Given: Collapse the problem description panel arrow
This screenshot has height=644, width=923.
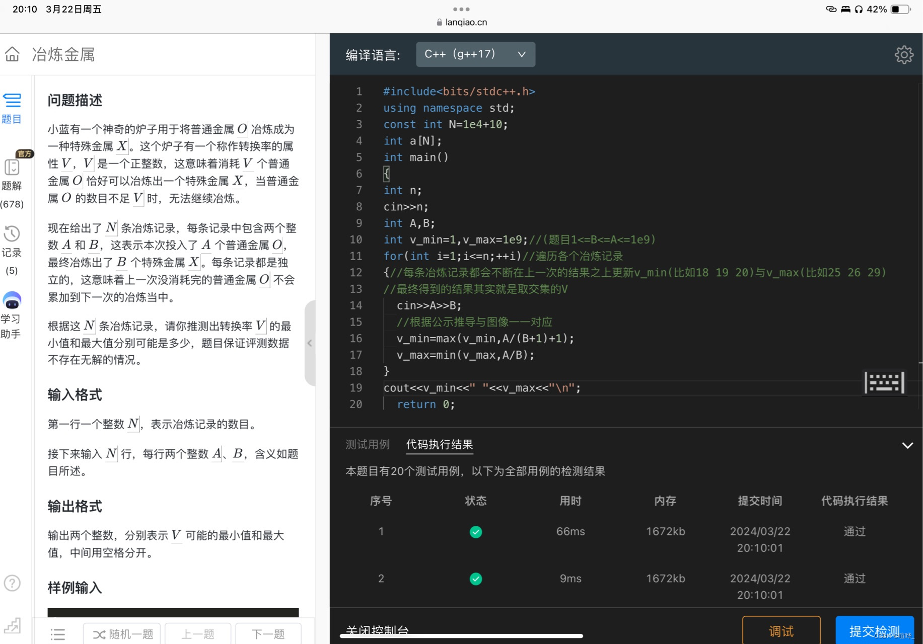Looking at the screenshot, I should (x=310, y=343).
